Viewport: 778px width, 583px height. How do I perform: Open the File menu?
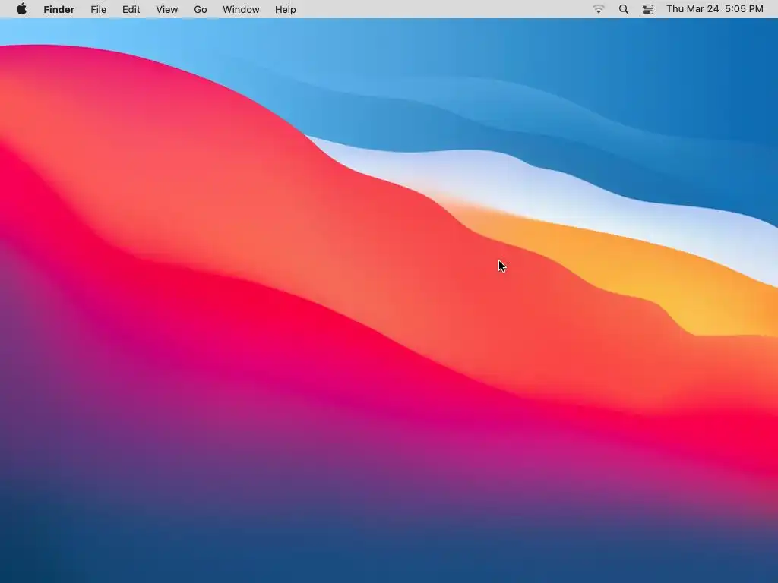click(x=98, y=9)
